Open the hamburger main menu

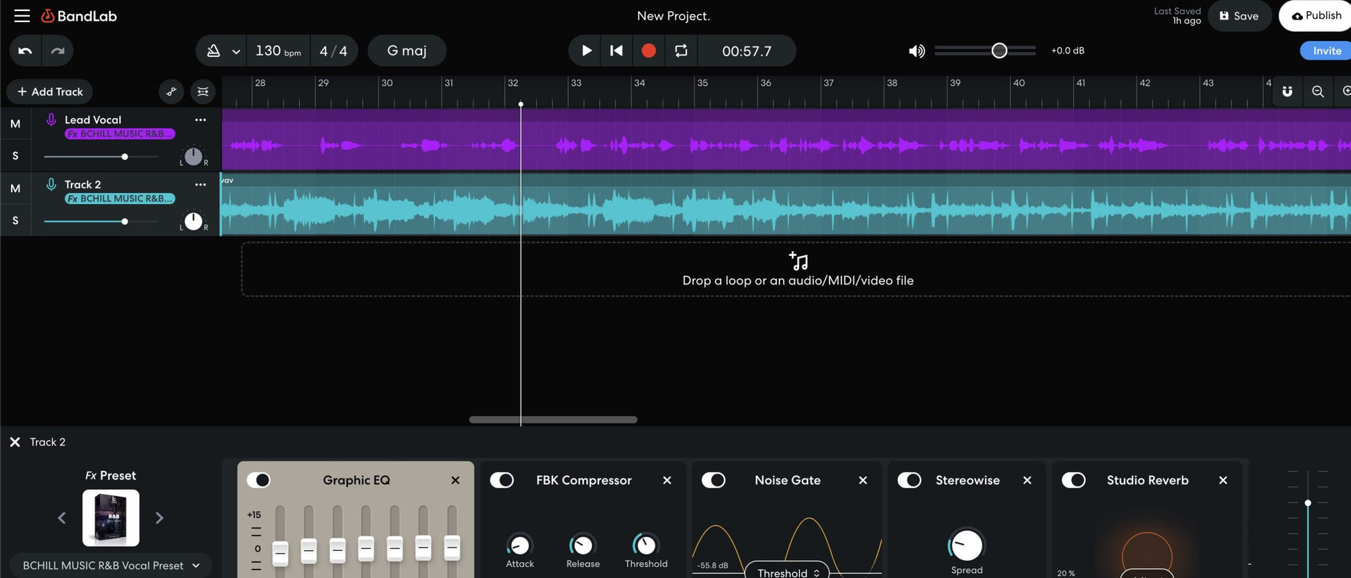point(22,15)
